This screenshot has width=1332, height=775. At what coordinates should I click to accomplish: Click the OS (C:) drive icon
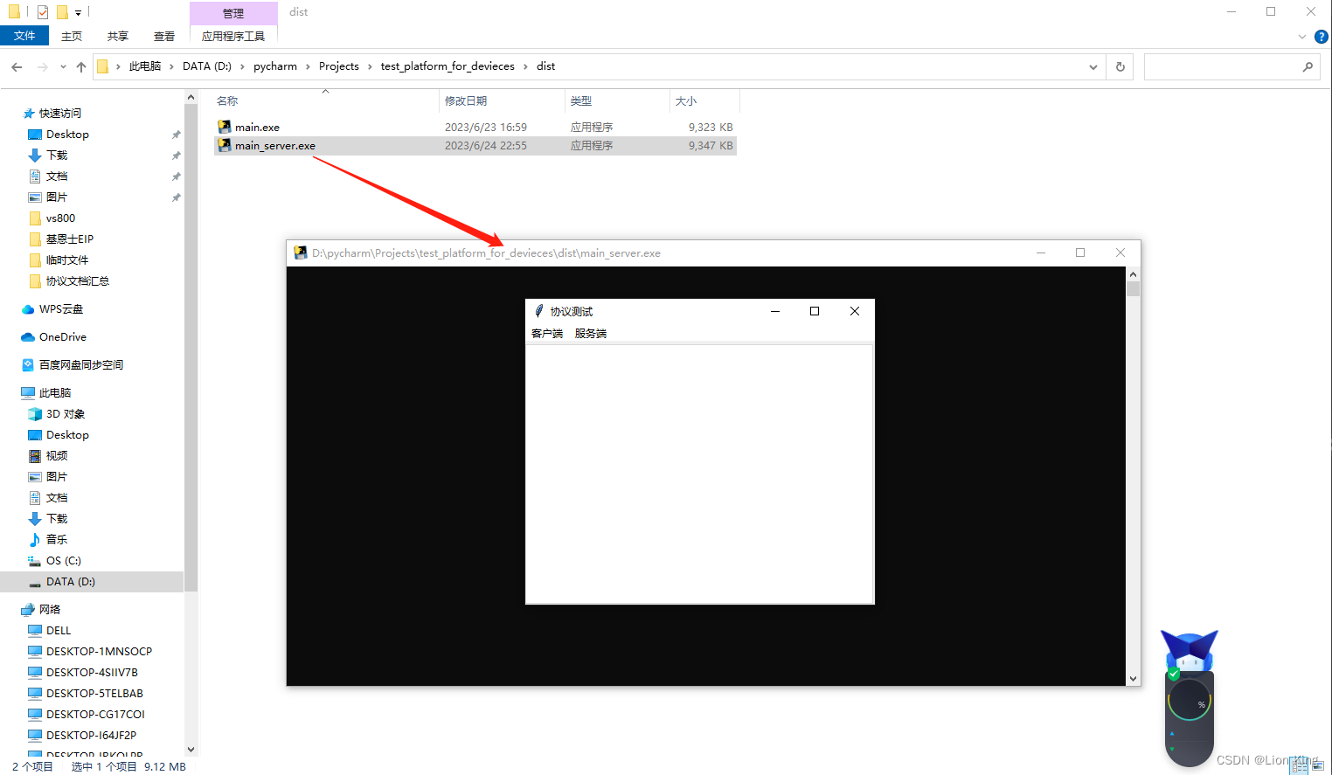tap(35, 561)
